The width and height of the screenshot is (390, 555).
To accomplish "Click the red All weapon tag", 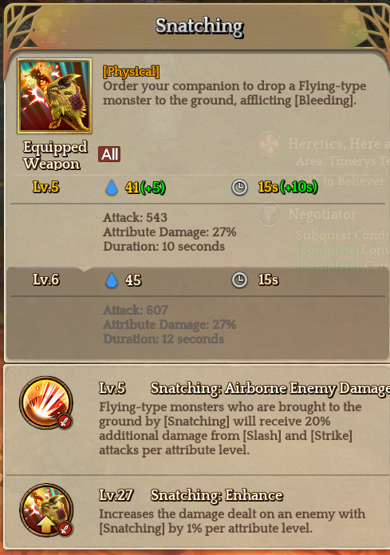I will coord(109,154).
